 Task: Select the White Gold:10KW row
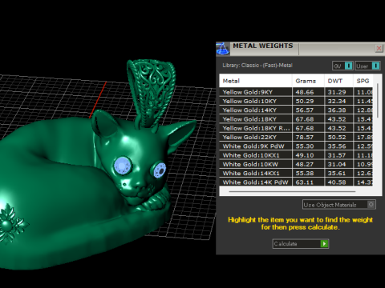pos(296,164)
